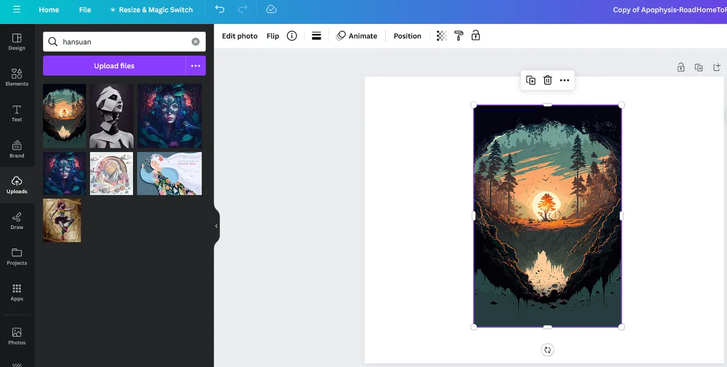Collapse the side panel

pos(216,226)
